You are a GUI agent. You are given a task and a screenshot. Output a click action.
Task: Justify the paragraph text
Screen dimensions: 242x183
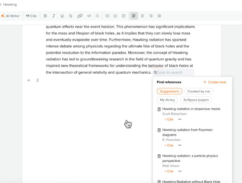click(159, 16)
